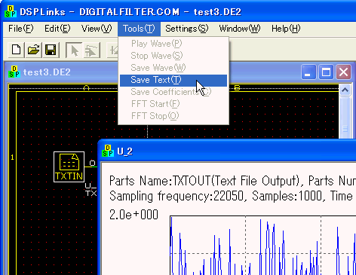356x275 pixels.
Task: Open the Settings(S) menu
Action: [x=187, y=29]
